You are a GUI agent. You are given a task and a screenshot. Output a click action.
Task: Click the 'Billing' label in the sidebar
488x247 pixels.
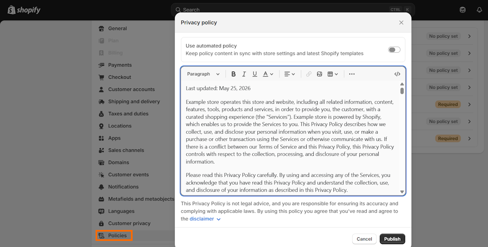pyautogui.click(x=115, y=53)
